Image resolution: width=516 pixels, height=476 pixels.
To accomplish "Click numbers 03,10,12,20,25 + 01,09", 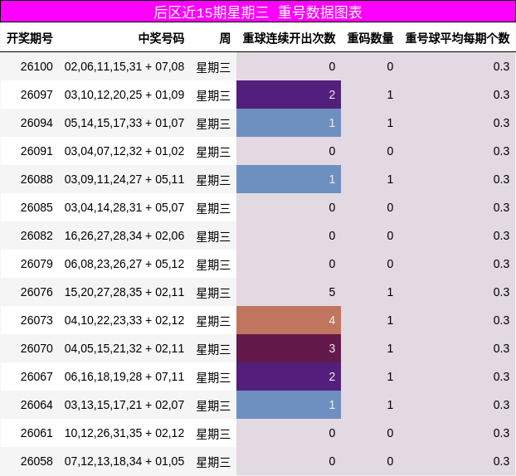I will point(124,95).
